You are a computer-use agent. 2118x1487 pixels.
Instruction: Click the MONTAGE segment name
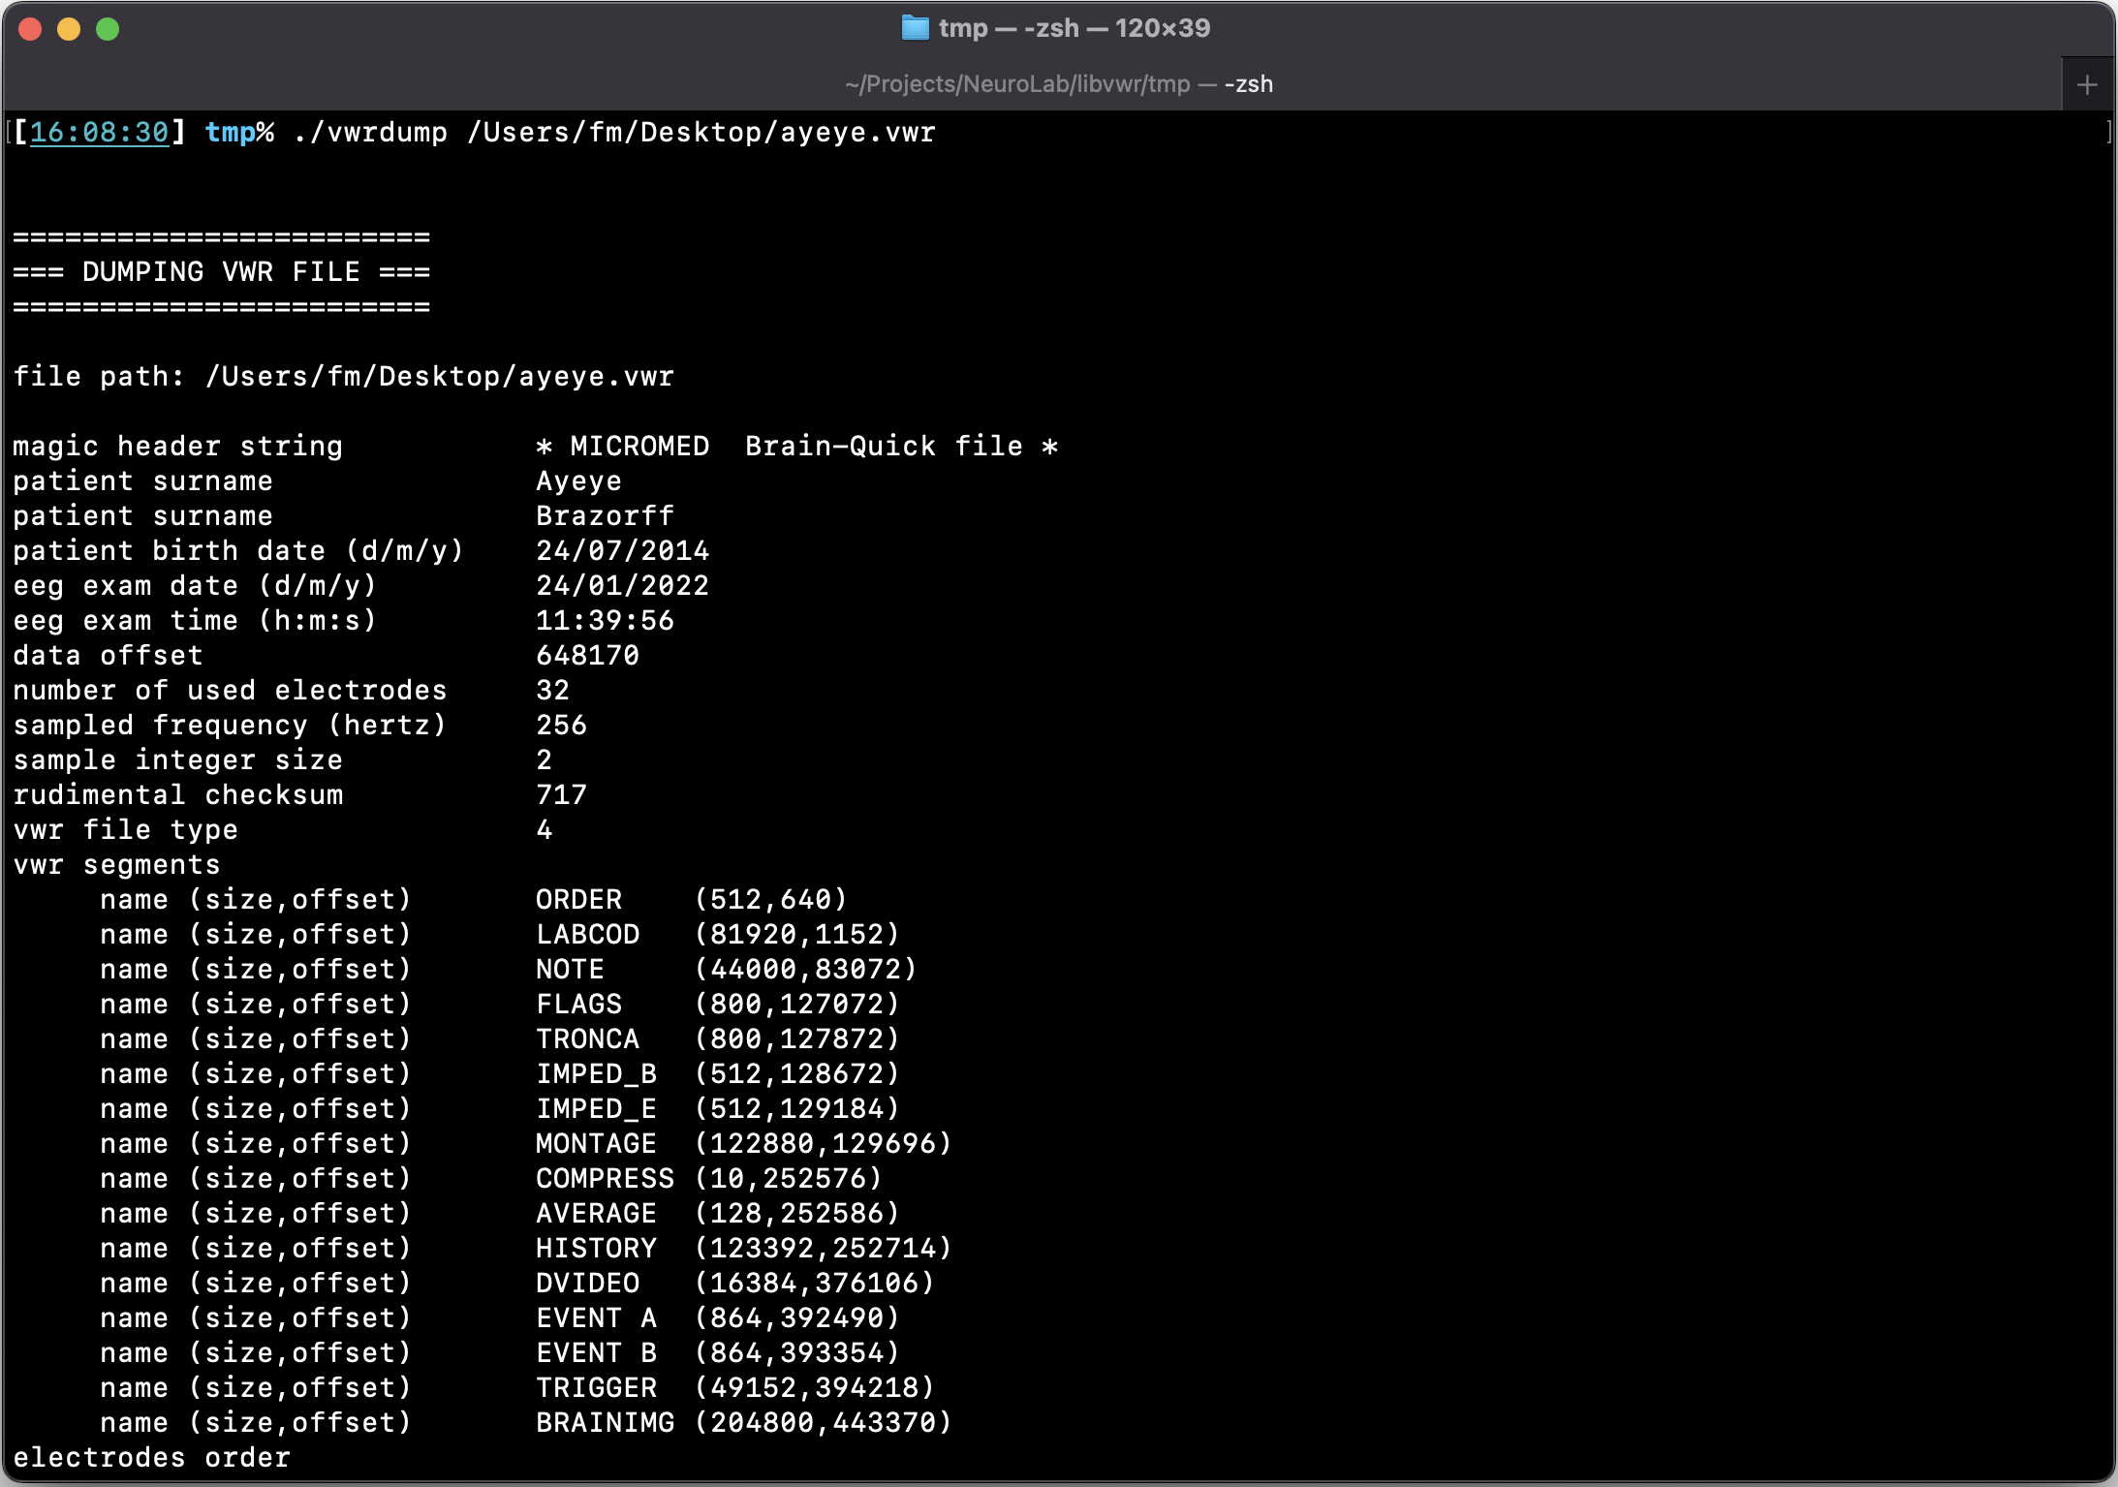point(596,1144)
